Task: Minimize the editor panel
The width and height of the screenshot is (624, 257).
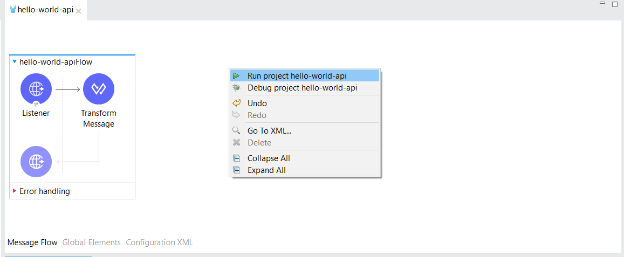Action: pyautogui.click(x=602, y=3)
